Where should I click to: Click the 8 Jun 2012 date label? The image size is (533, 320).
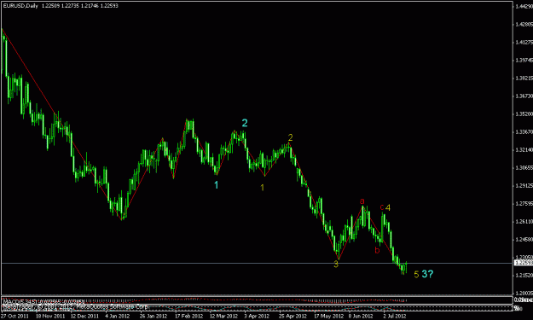361,317
